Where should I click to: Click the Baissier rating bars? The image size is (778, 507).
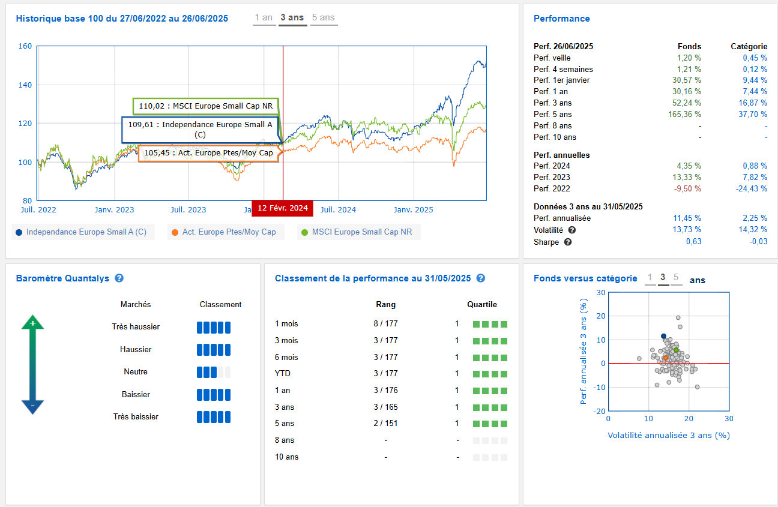pos(214,395)
